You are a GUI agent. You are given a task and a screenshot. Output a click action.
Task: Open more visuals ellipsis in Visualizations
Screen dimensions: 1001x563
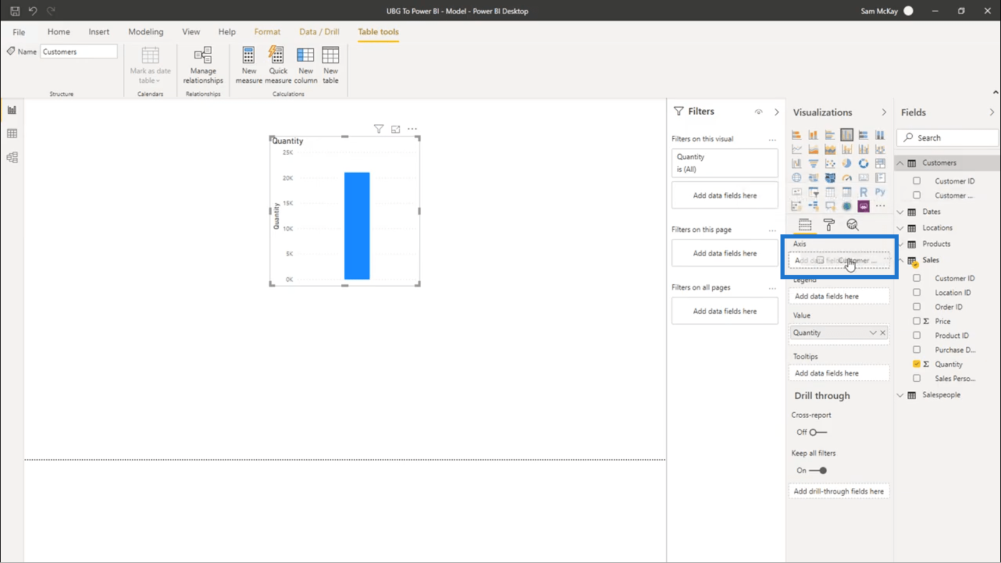pos(880,206)
